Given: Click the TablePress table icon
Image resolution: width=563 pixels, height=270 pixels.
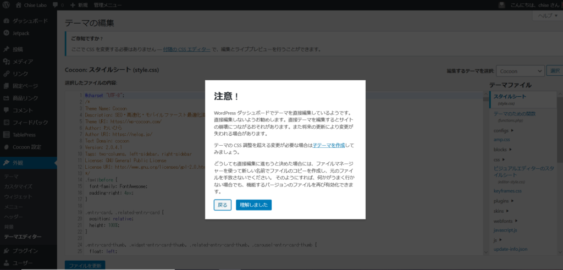Looking at the screenshot, I should (x=6, y=135).
